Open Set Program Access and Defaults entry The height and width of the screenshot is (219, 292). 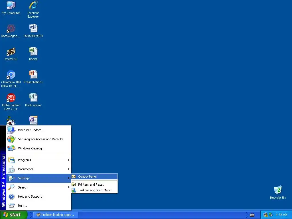[39, 139]
